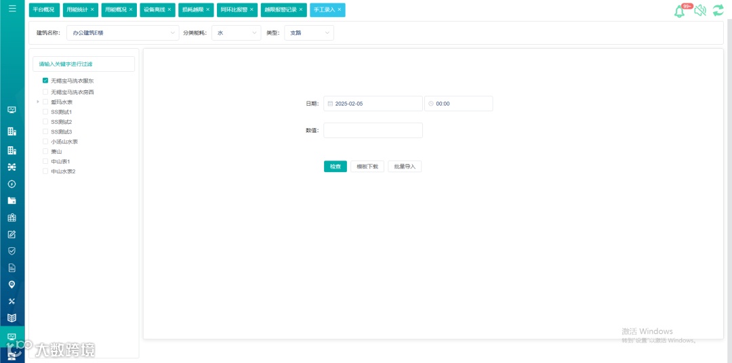Check the 爱玛水表 checkbox

[x=45, y=102]
